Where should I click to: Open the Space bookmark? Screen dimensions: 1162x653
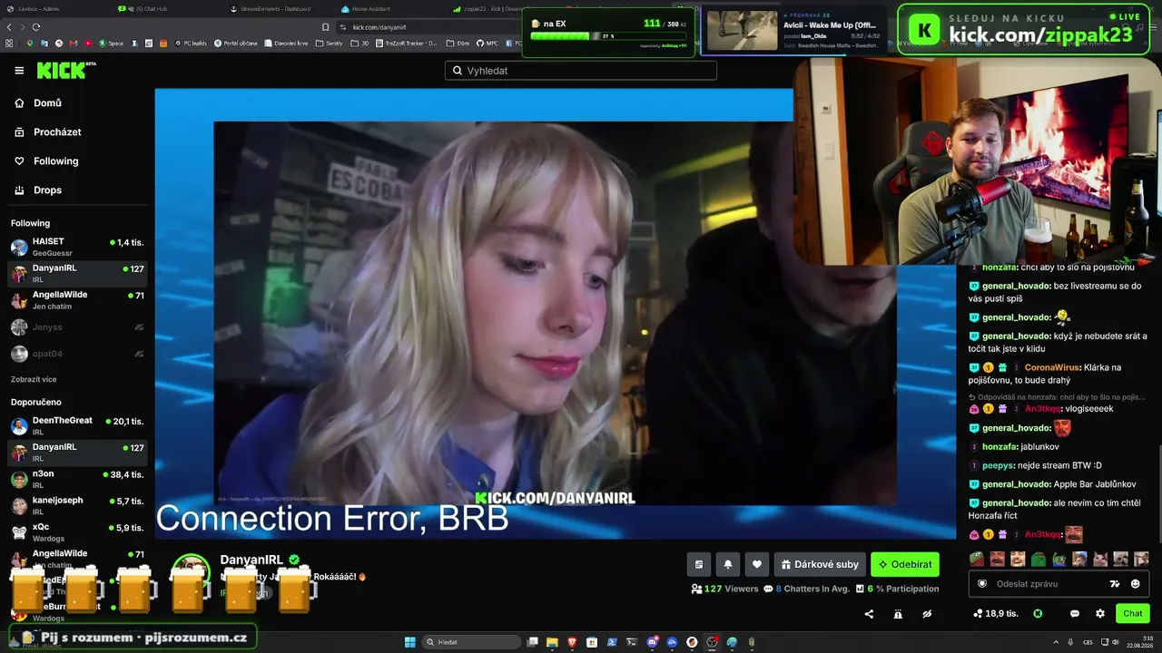[111, 44]
